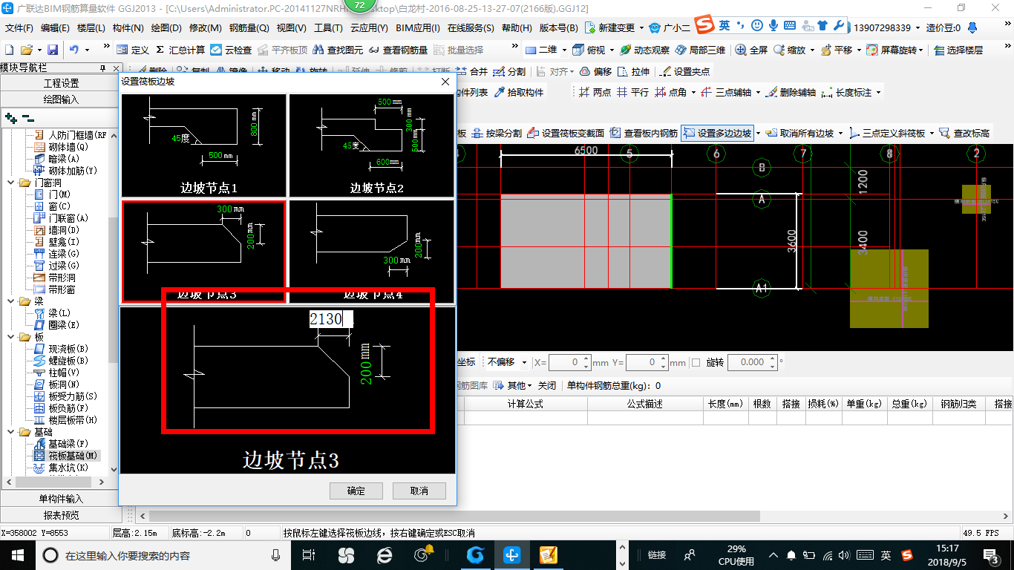Collapse the 基础 tree folder

(x=12, y=432)
